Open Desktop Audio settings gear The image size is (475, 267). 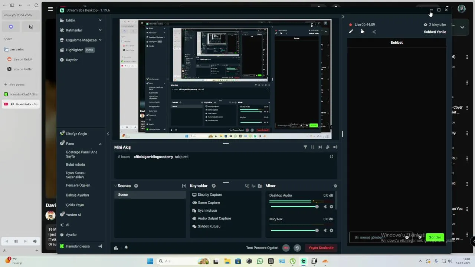click(x=331, y=207)
